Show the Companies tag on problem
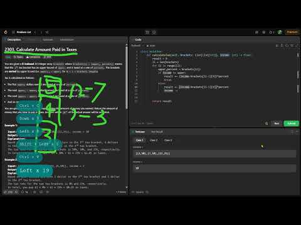The width and height of the screenshot is (301, 225). [x=33, y=57]
